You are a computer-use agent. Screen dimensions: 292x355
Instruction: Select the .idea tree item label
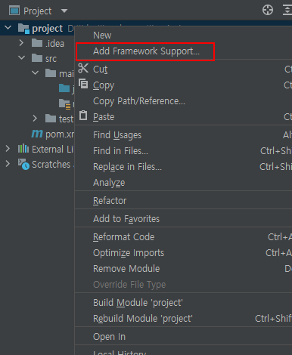(54, 44)
